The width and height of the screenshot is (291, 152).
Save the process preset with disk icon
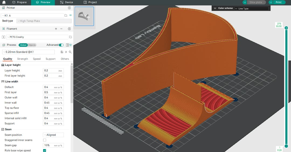pyautogui.click(x=62, y=52)
